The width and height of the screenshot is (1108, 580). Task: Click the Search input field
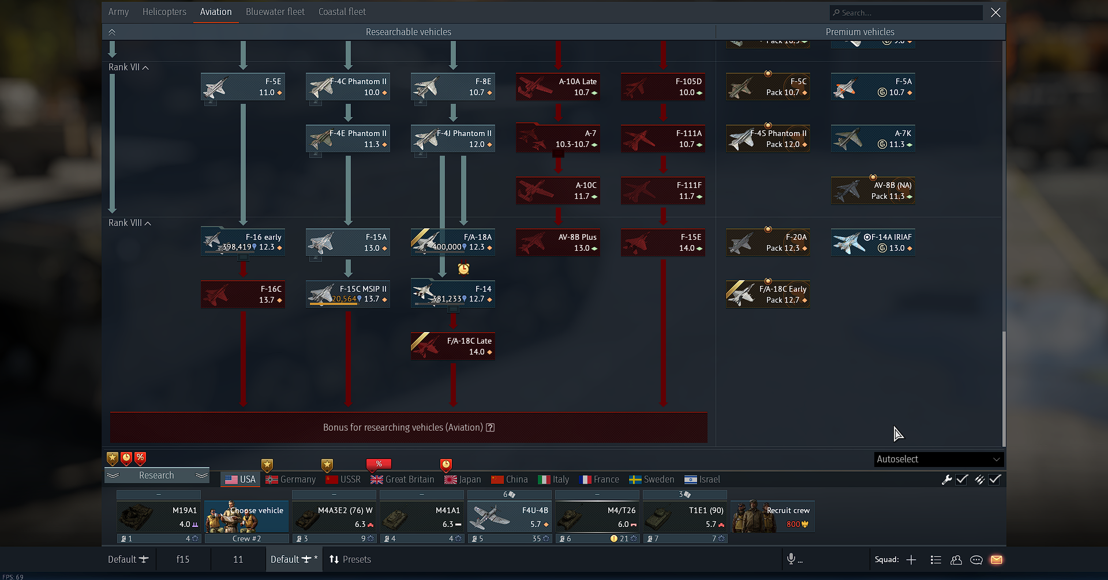(906, 12)
